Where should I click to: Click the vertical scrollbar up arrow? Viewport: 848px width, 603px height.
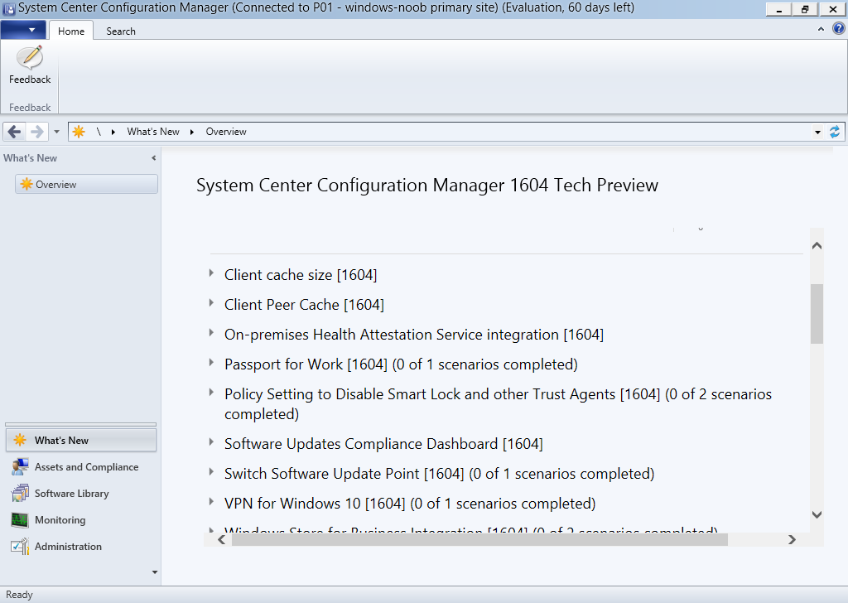coord(817,245)
